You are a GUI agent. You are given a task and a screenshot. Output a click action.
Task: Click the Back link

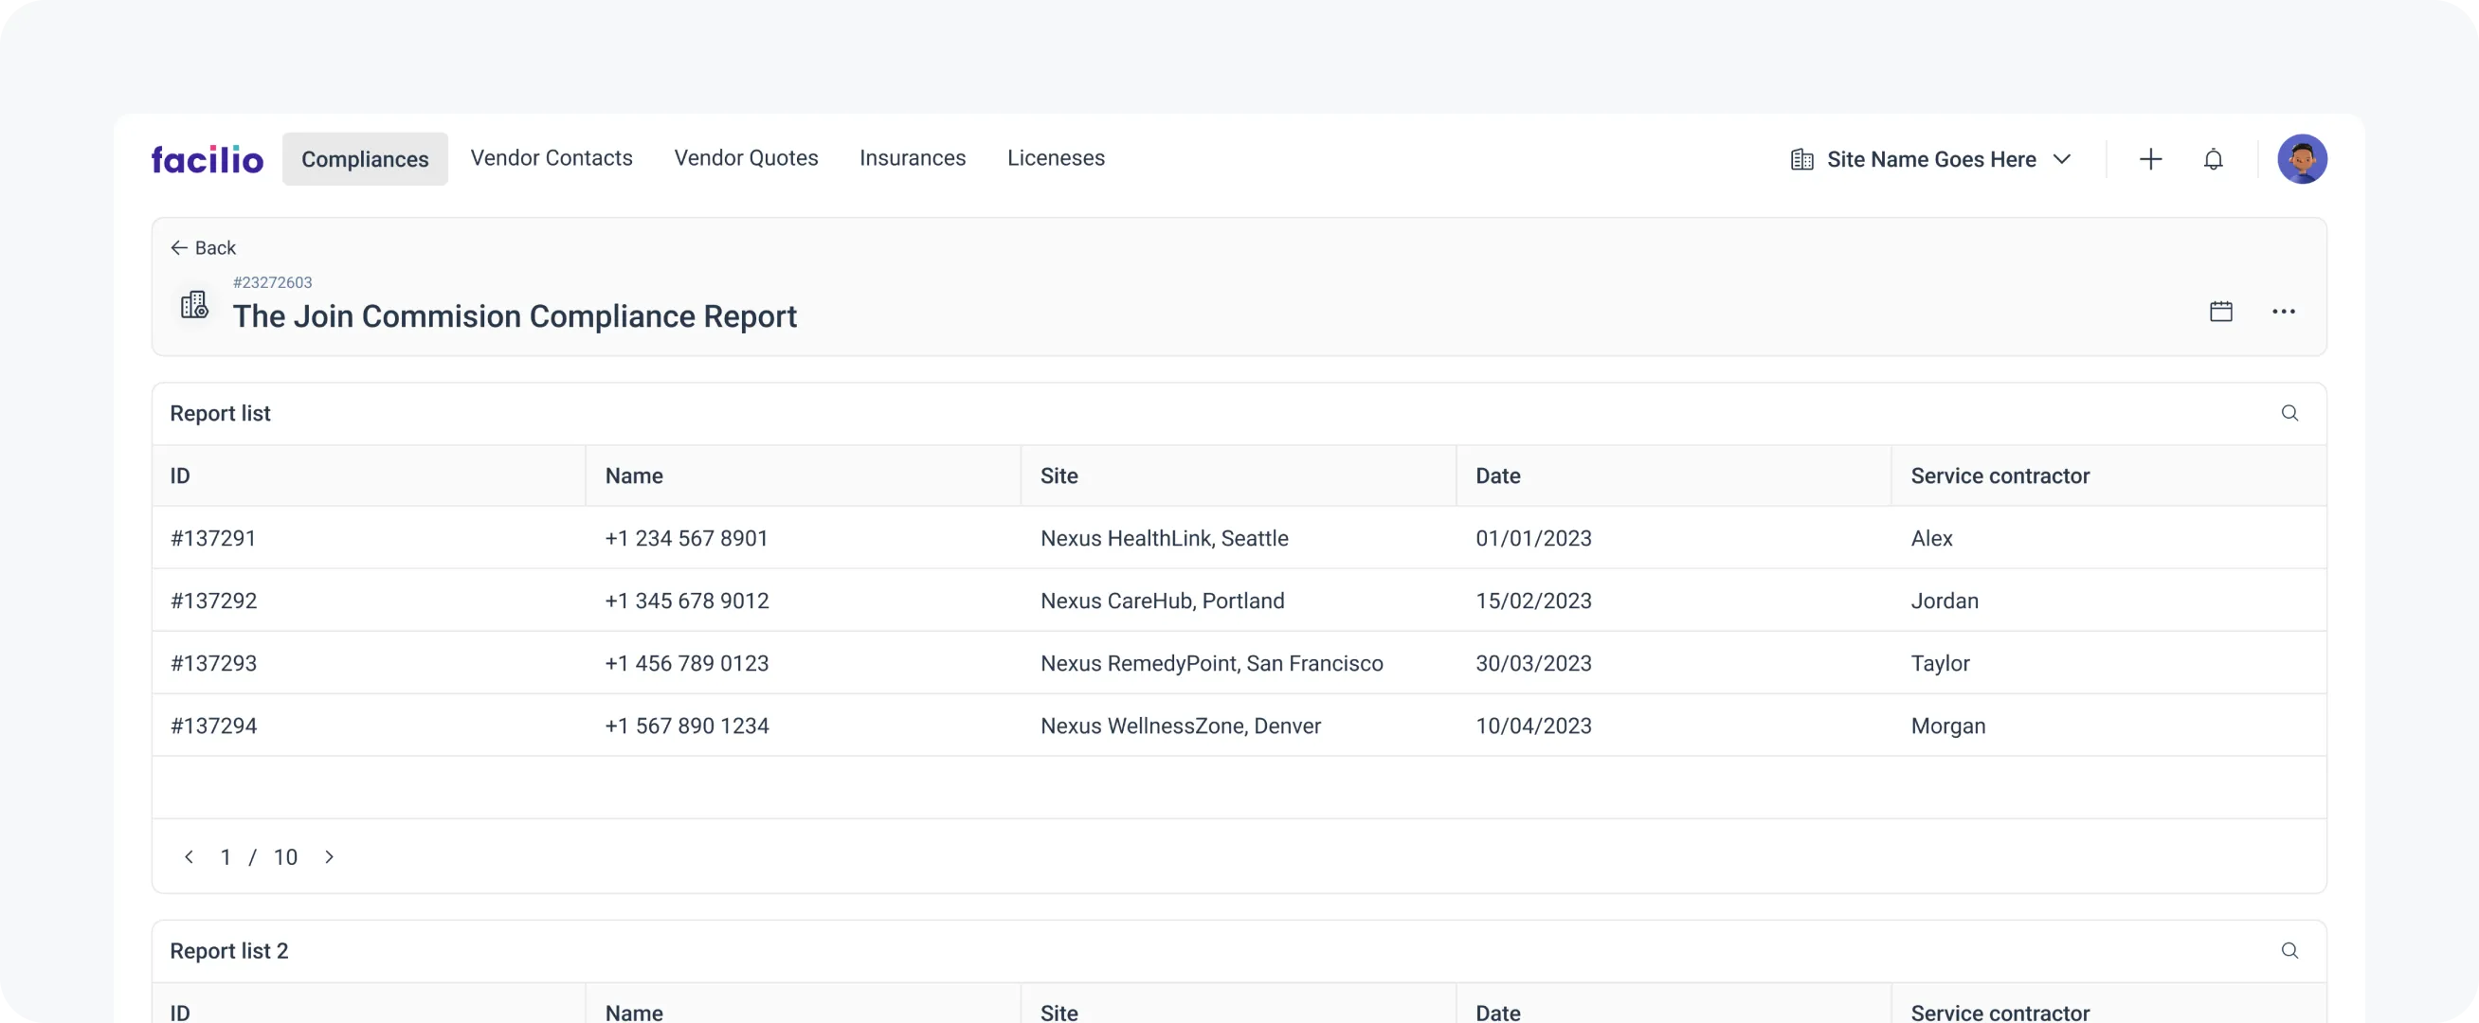pyautogui.click(x=215, y=247)
